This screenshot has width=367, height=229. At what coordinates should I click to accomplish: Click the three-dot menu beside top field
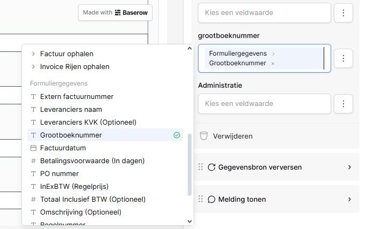click(343, 13)
